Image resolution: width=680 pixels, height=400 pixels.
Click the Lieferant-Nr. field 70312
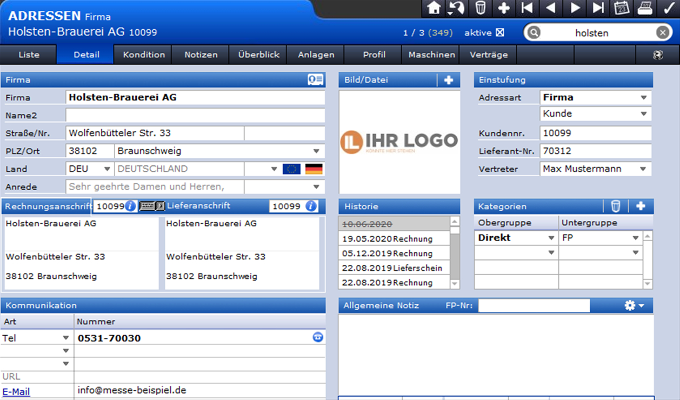click(x=596, y=151)
